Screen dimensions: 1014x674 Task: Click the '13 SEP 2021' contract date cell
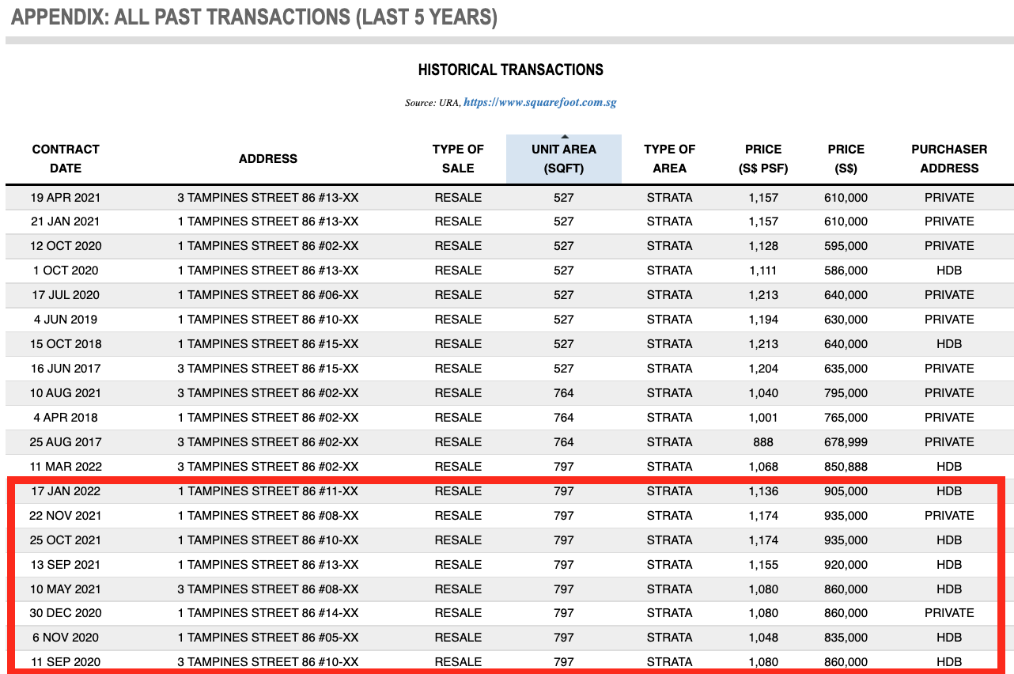[x=66, y=565]
